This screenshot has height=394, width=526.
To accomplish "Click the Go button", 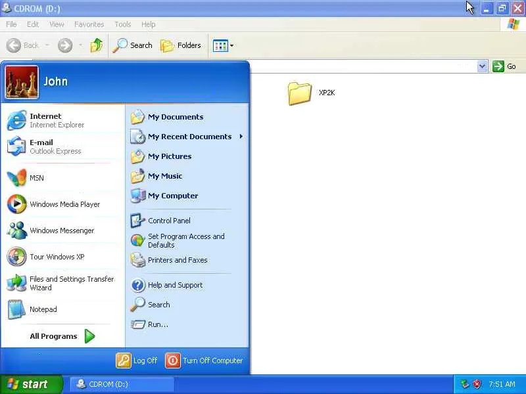I will point(504,66).
